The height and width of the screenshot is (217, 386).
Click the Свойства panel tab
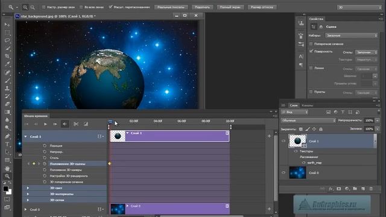click(x=316, y=19)
